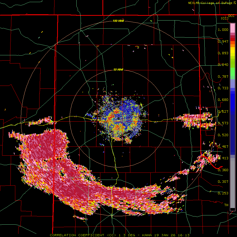Pick the gray segment of the color bar

click(x=233, y=183)
